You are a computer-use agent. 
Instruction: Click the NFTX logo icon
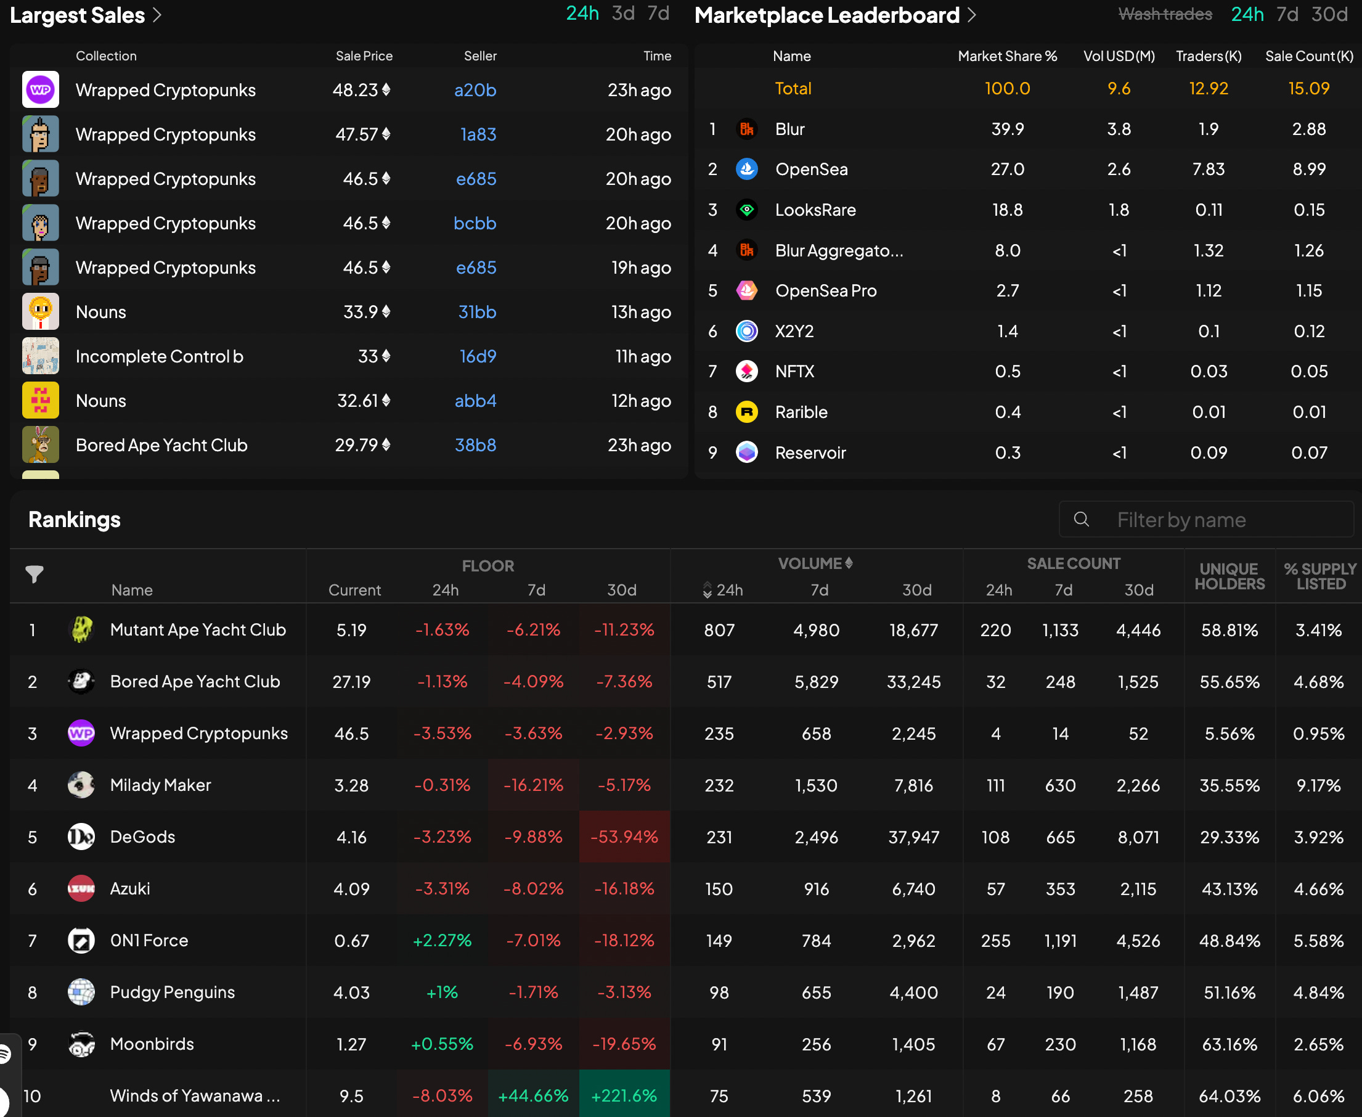coord(746,371)
